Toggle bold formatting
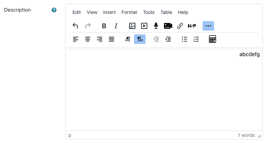 pyautogui.click(x=104, y=26)
